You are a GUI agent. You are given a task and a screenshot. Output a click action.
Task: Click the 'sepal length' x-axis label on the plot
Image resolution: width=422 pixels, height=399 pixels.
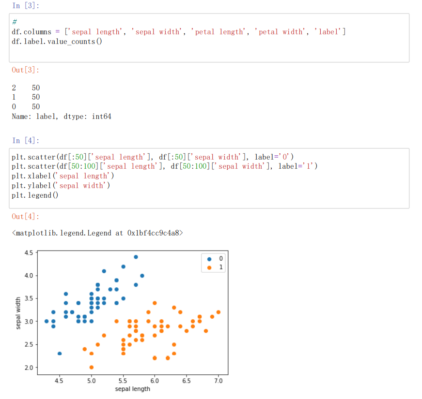[132, 389]
